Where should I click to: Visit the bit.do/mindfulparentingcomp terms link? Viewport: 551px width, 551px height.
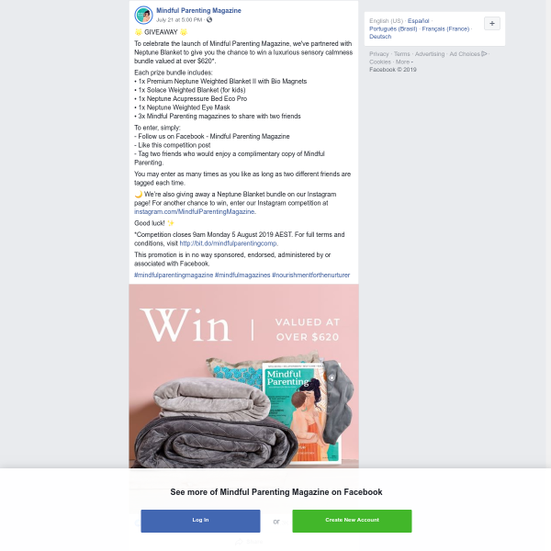228,243
